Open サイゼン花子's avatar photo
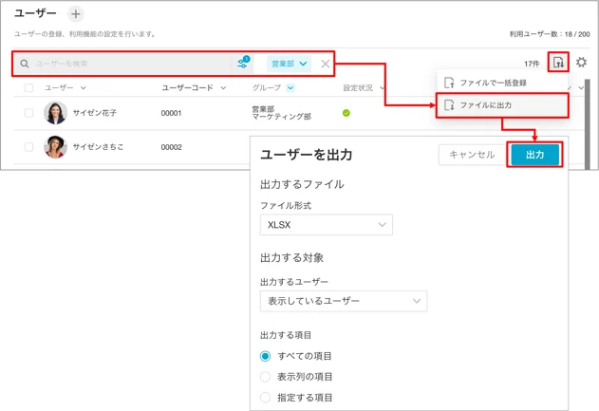The image size is (599, 411). coord(55,113)
